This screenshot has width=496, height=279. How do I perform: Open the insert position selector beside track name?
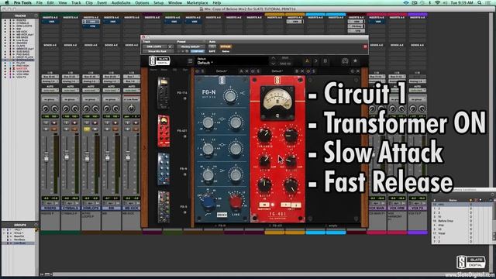point(170,46)
